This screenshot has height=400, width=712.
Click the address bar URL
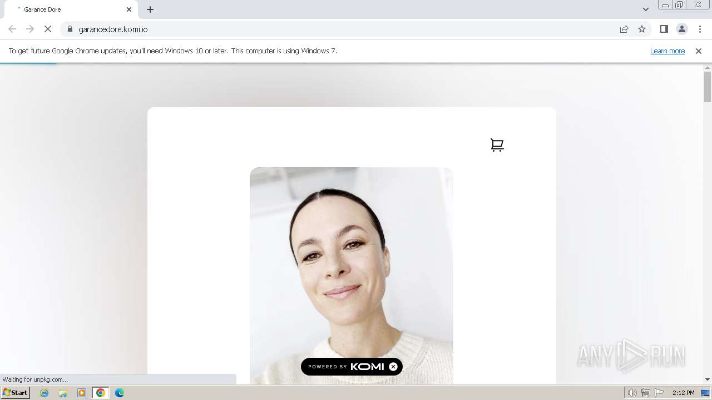coord(113,29)
